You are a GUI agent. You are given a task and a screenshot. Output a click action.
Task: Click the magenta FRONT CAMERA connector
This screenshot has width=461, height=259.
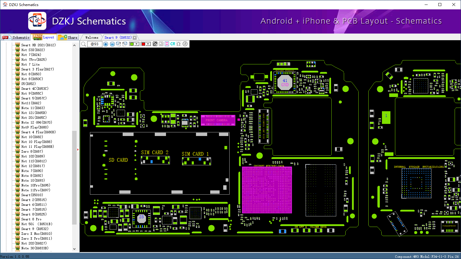tap(218, 120)
